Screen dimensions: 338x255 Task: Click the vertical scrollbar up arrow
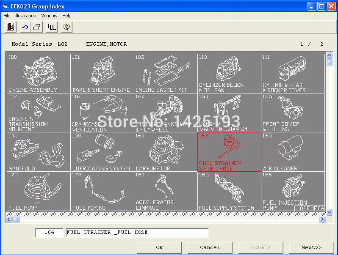point(329,55)
